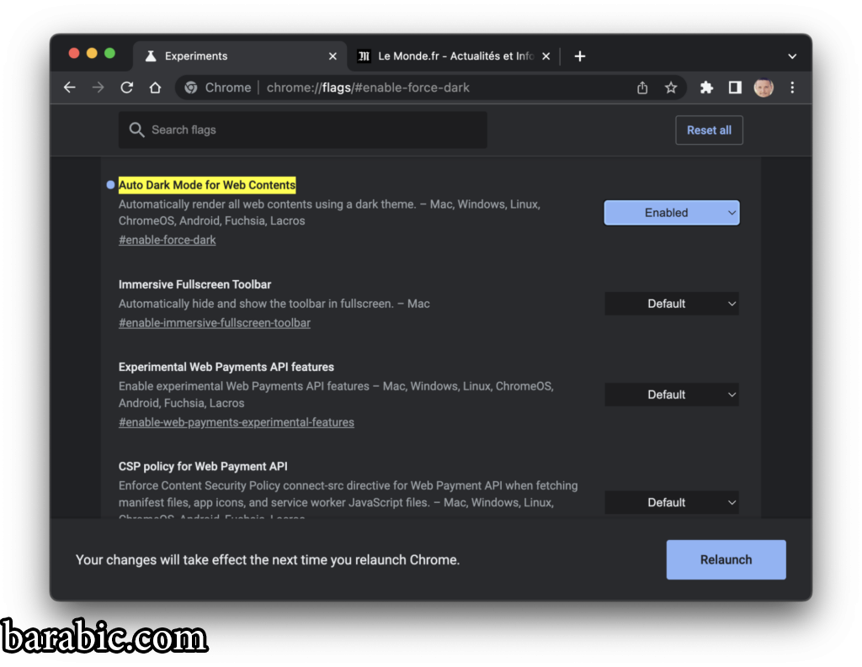Click the Experiments flask icon

point(151,56)
